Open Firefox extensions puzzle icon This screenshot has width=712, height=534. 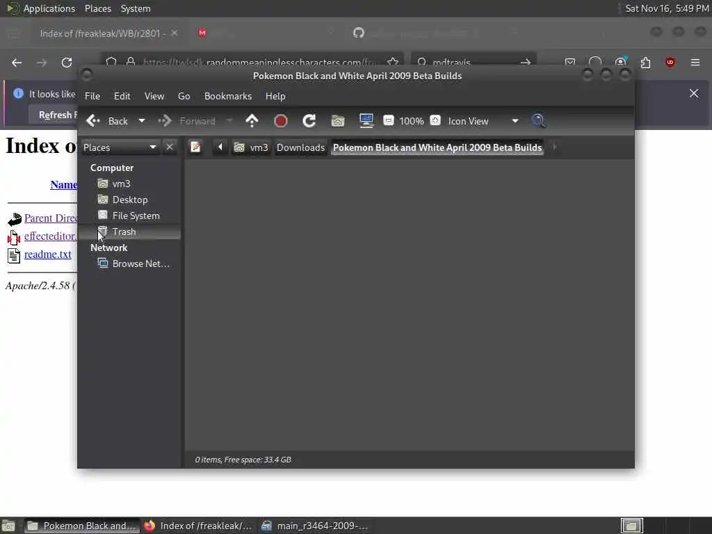tap(645, 62)
